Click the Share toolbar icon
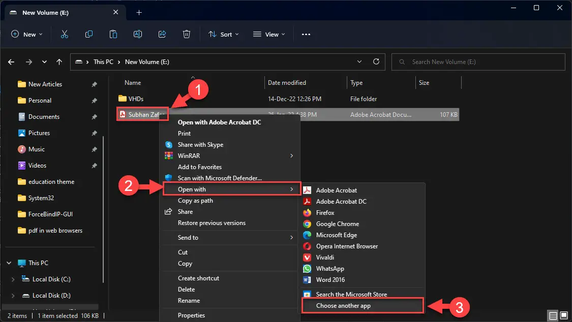 pos(162,34)
